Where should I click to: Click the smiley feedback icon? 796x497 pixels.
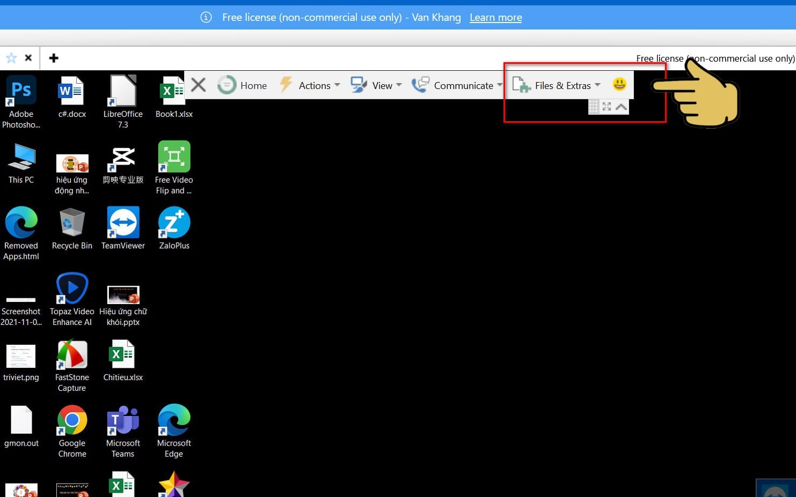619,84
